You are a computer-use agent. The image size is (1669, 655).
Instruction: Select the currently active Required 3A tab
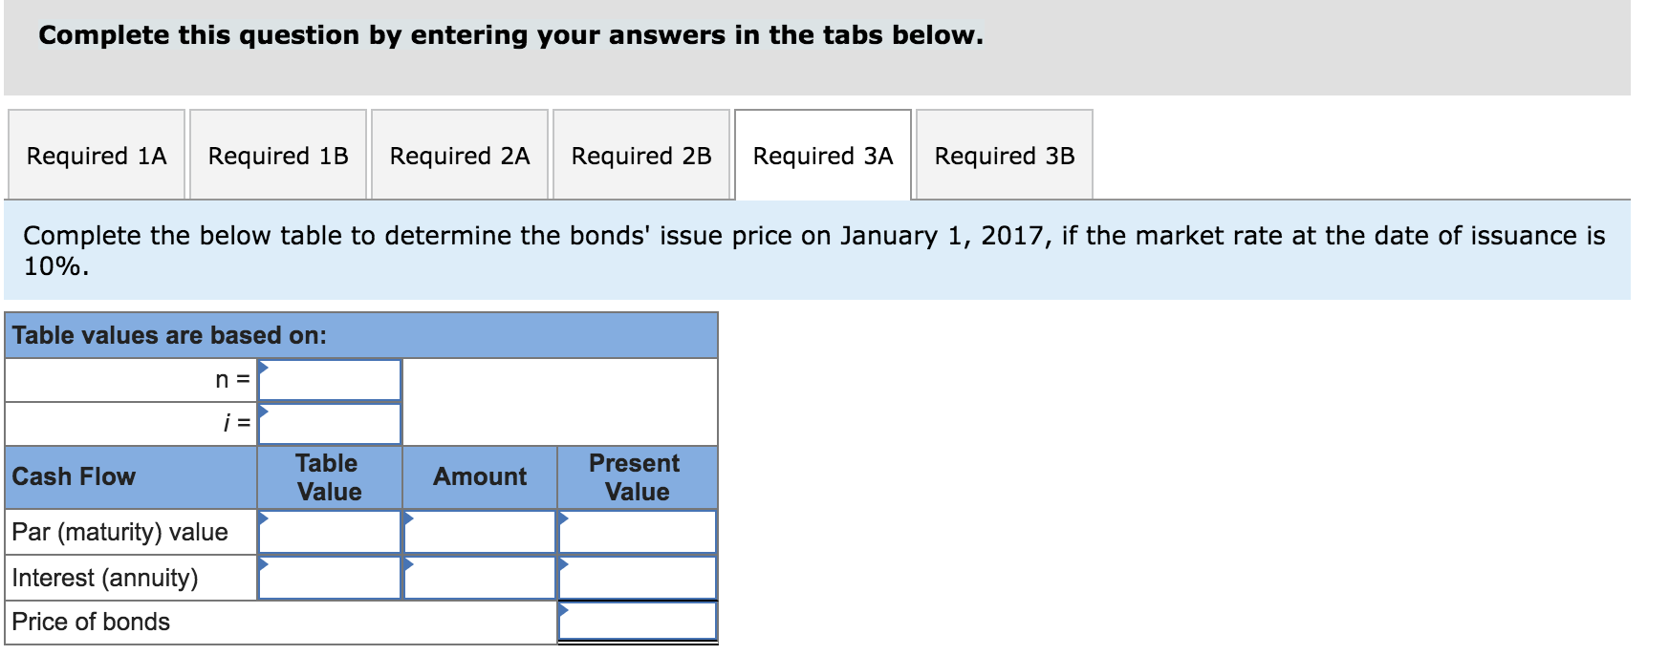[823, 155]
